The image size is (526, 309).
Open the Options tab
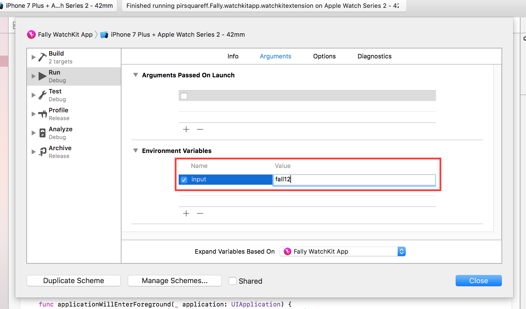324,56
